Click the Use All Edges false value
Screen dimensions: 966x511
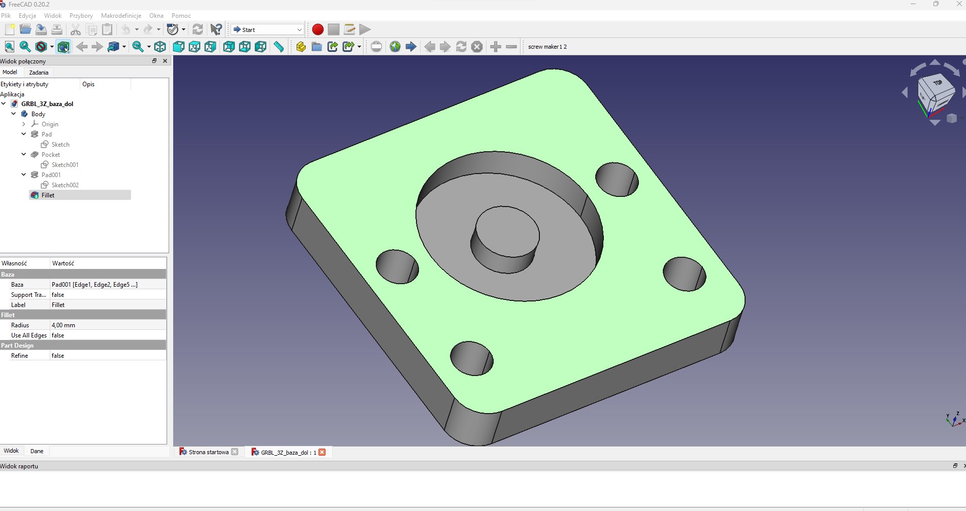tap(108, 335)
